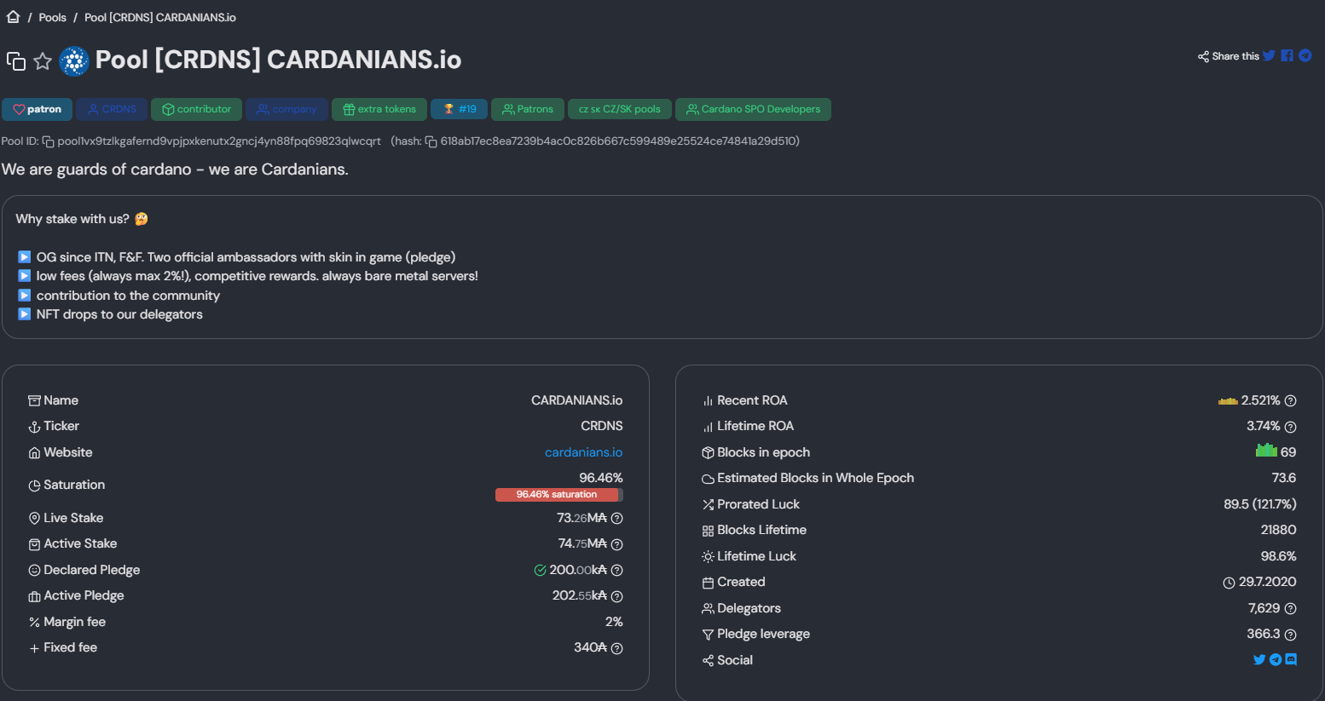Show help for Delegators count
The height and width of the screenshot is (701, 1325).
point(1291,609)
